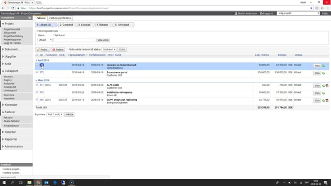Click green icon in Leverans av fastpriskonsult row
This screenshot has width=331, height=186.
[323, 66]
